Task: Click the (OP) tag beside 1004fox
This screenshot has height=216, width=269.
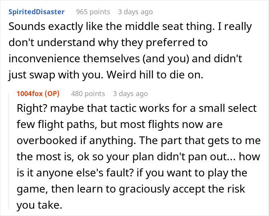Action: [52, 94]
